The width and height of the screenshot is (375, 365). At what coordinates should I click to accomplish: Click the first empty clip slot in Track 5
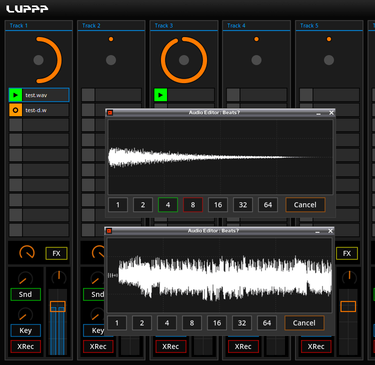(329, 95)
